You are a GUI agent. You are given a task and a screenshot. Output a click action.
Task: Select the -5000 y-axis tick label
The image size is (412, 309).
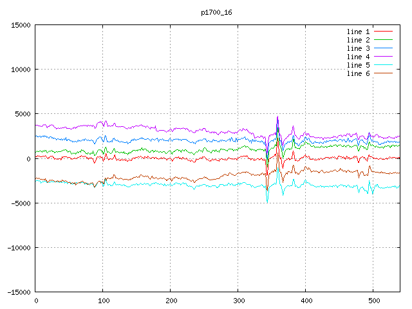(x=19, y=203)
